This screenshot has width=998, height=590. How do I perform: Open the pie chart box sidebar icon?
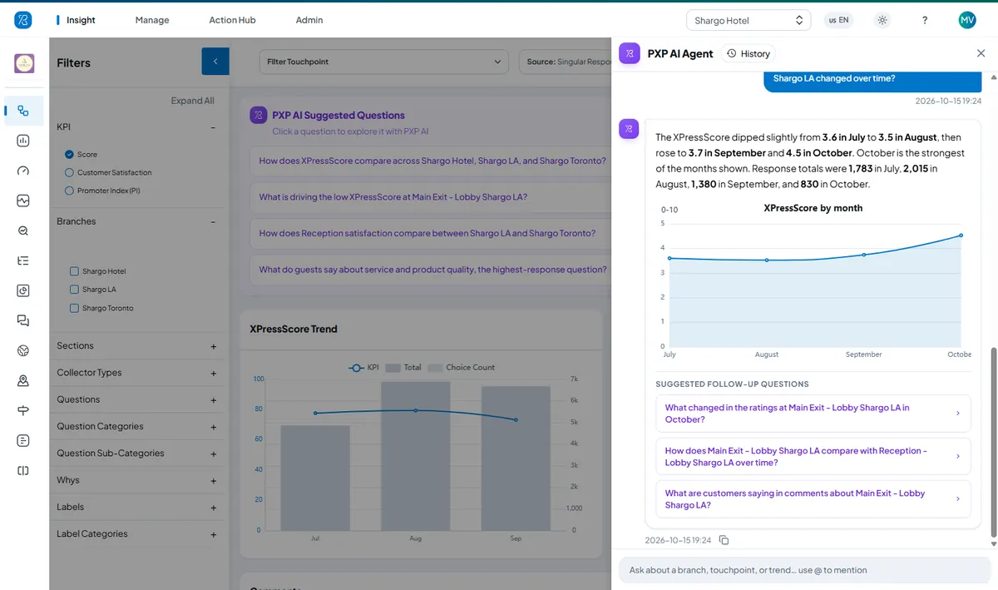(23, 290)
